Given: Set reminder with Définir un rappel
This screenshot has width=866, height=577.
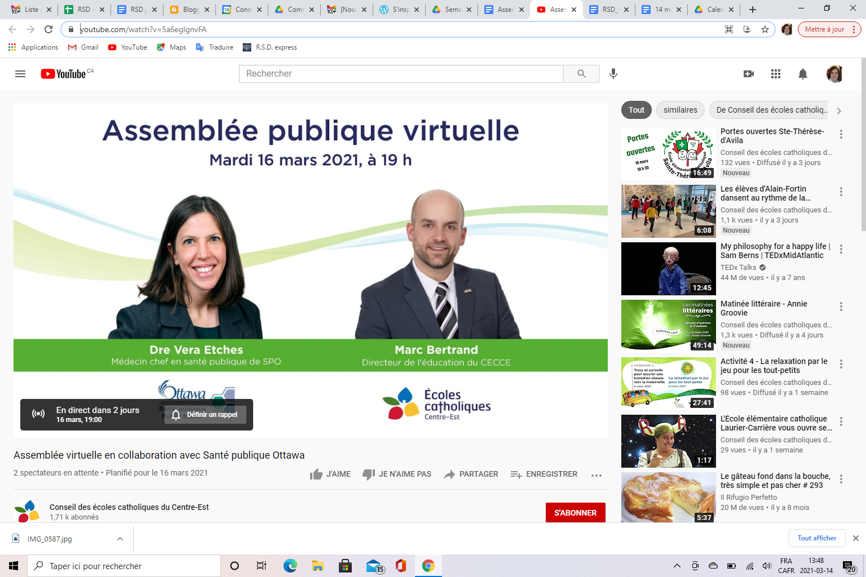Looking at the screenshot, I should (x=205, y=415).
